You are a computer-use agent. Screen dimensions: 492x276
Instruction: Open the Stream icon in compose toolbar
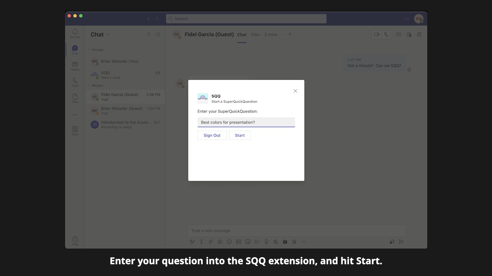(257, 242)
